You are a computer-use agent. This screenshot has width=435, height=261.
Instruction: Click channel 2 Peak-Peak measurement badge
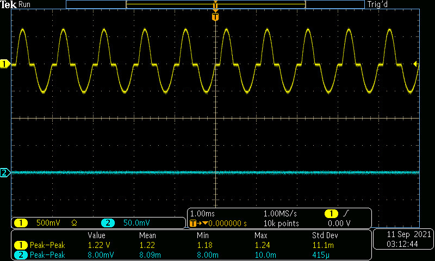(x=21, y=255)
